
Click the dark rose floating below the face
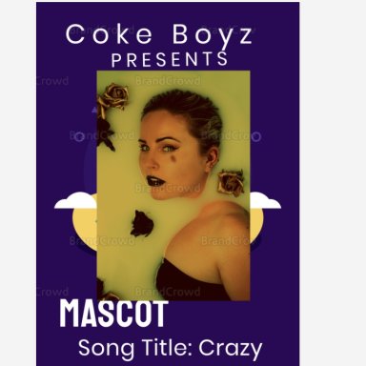(142, 223)
